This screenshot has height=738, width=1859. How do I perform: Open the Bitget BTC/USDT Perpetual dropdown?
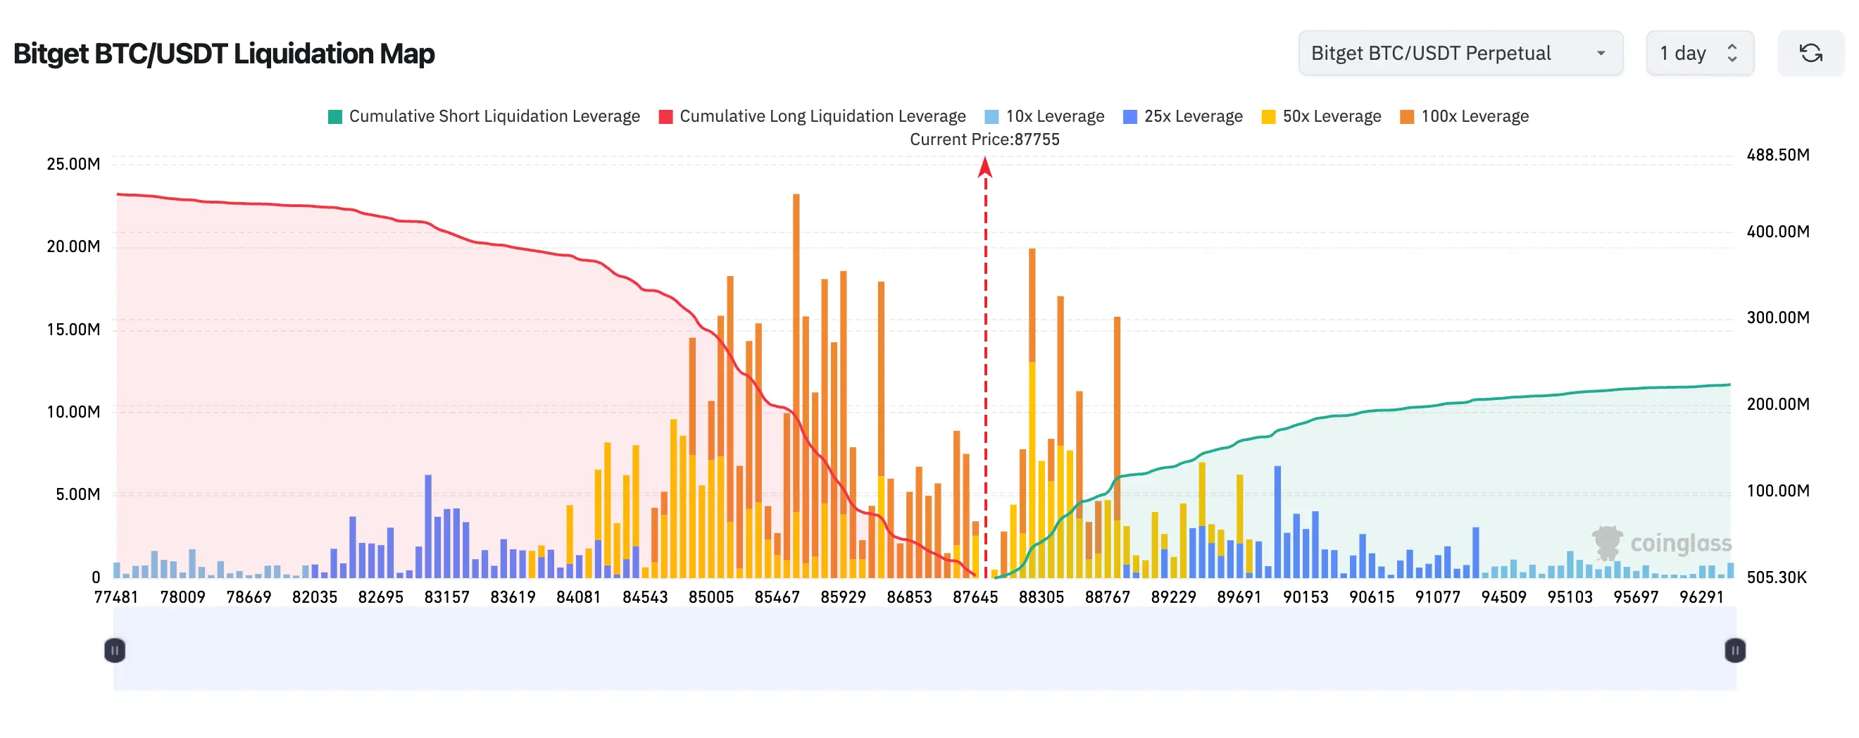(x=1460, y=53)
